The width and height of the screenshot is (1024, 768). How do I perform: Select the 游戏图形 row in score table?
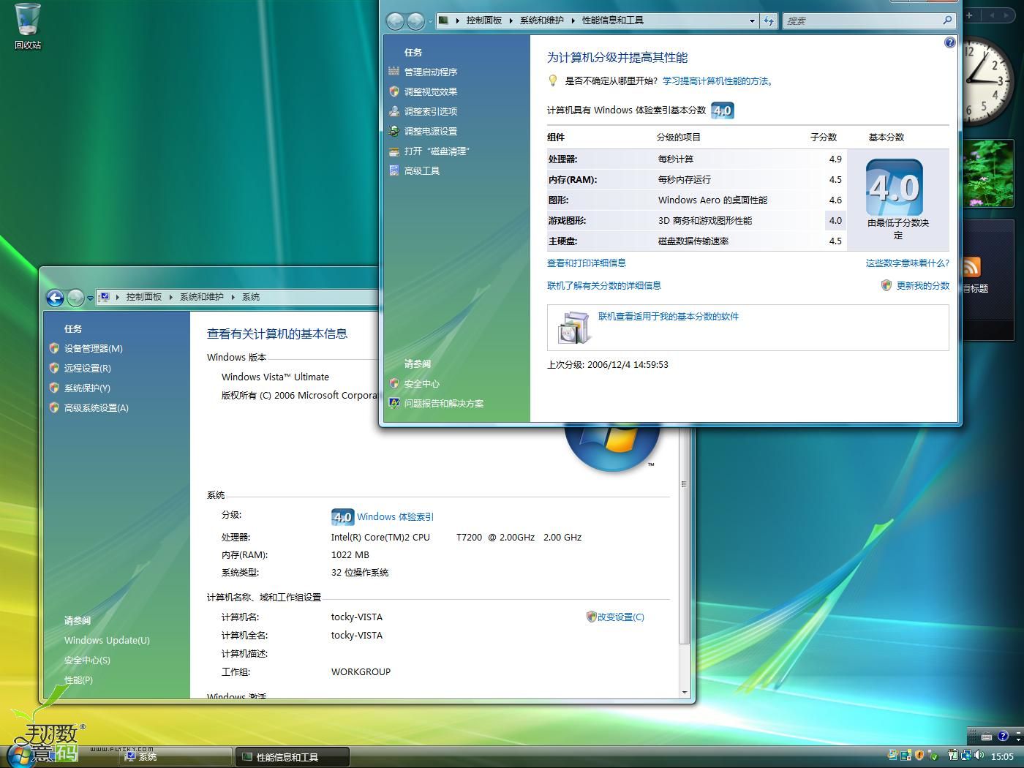(x=696, y=220)
